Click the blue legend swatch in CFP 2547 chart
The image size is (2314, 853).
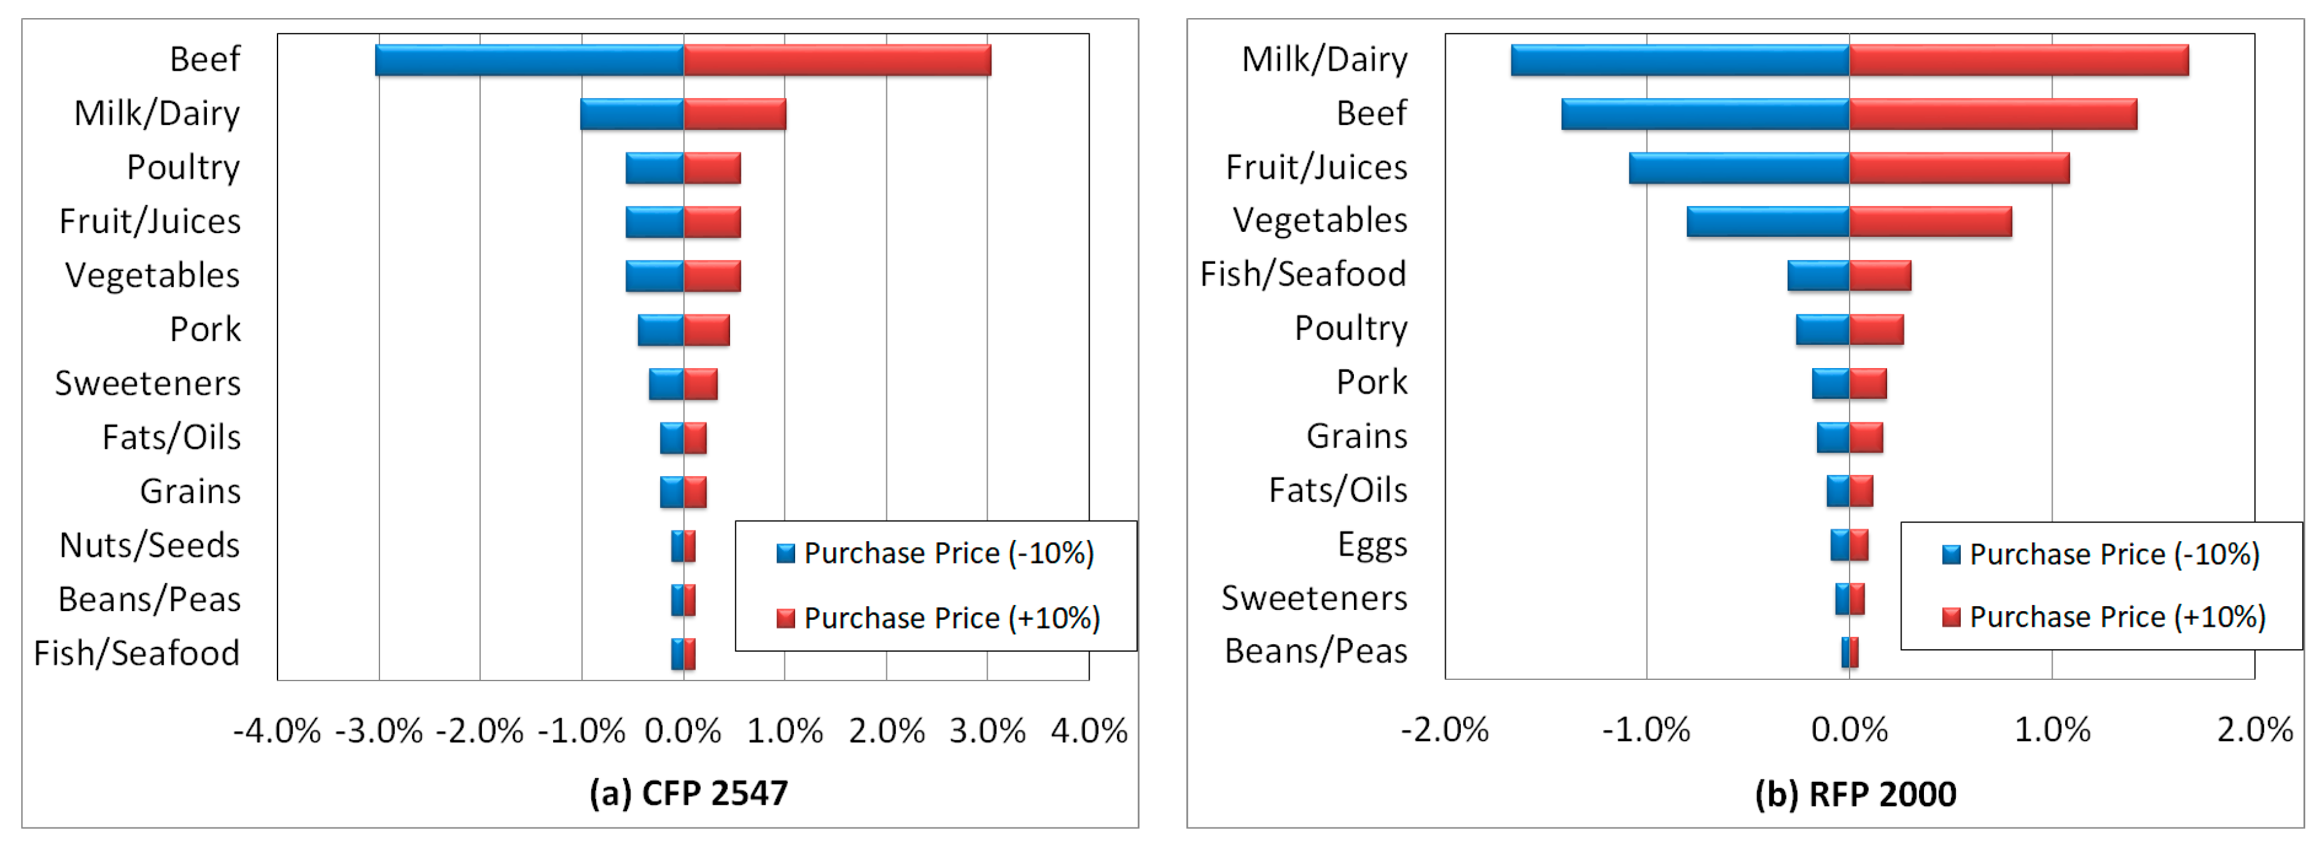[785, 553]
